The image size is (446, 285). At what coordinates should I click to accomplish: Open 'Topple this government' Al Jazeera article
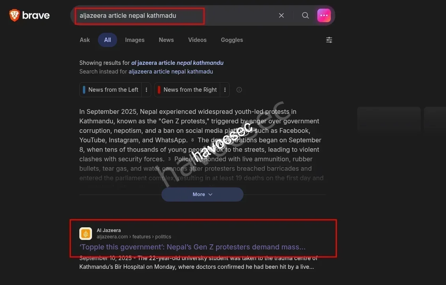[x=192, y=247]
